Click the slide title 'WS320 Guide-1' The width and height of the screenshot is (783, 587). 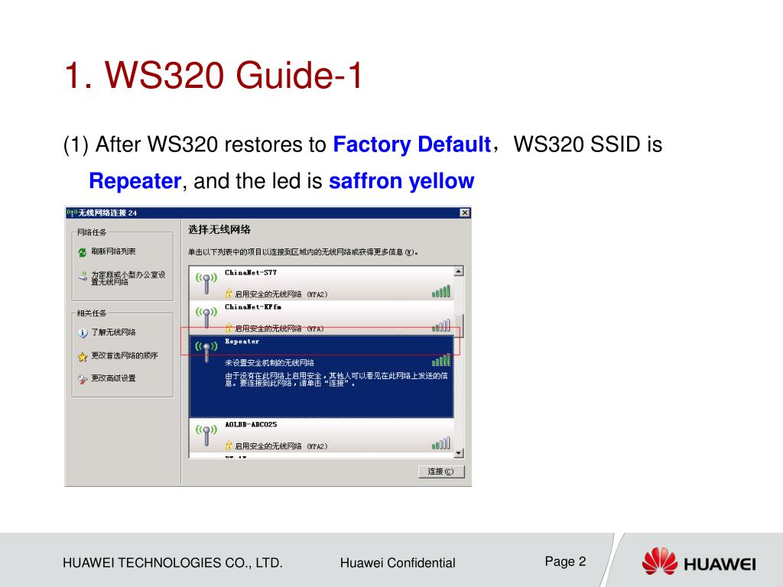pyautogui.click(x=233, y=75)
